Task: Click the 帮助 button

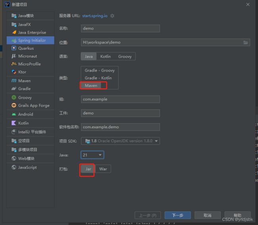Action: tap(237, 215)
